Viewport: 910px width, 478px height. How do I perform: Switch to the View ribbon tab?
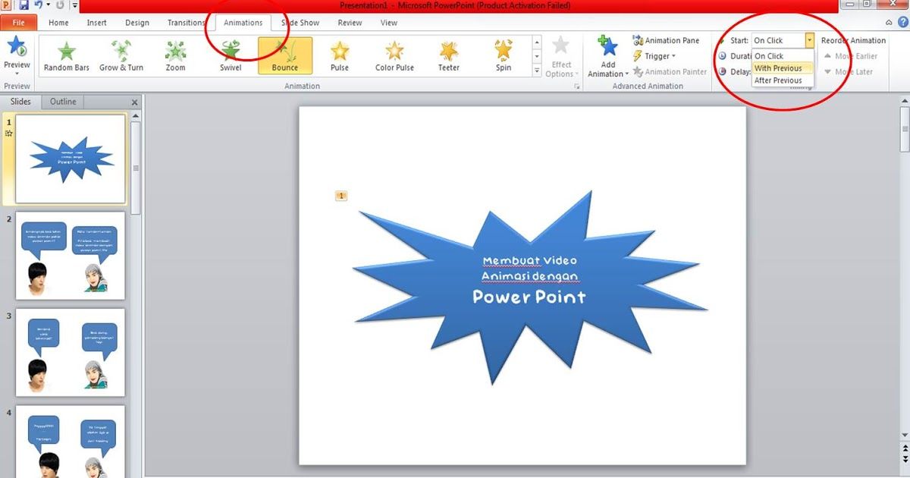[389, 23]
